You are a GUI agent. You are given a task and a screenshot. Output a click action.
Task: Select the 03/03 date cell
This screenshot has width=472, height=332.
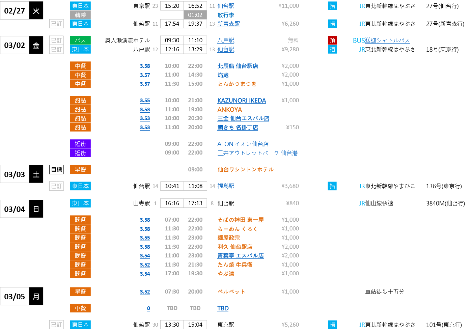coord(15,174)
